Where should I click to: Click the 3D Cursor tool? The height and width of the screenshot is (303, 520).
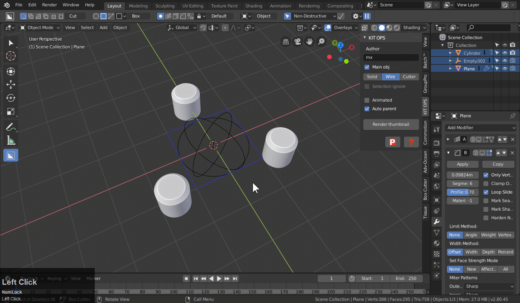[x=10, y=56]
